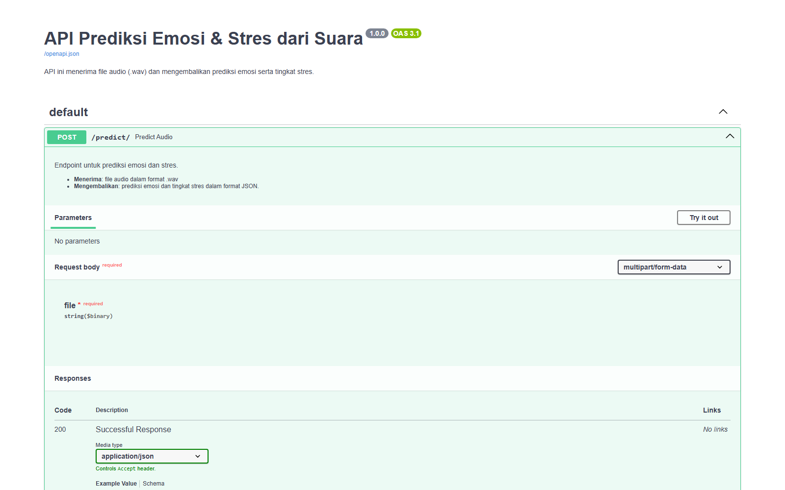
Task: Click the "No parameters" text
Action: point(77,241)
